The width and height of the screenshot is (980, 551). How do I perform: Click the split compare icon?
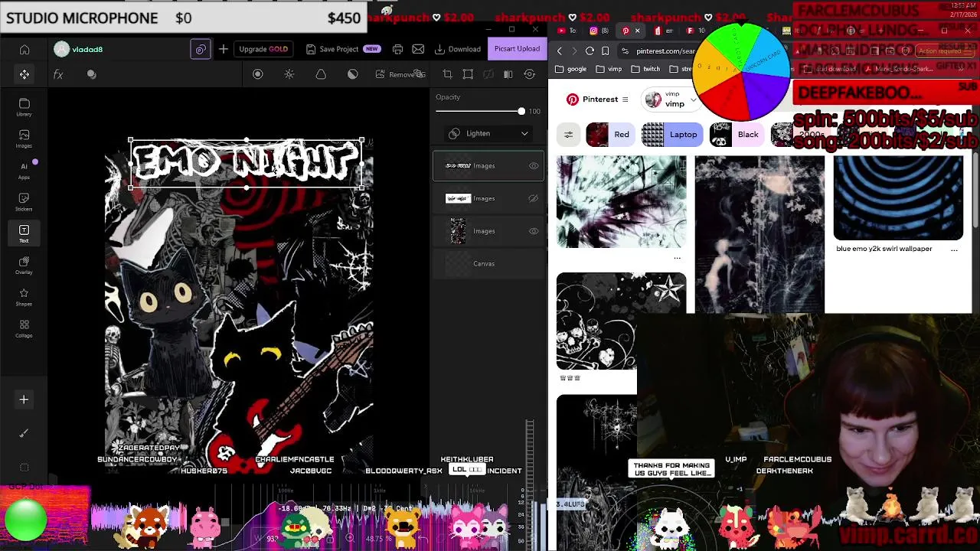pos(508,74)
